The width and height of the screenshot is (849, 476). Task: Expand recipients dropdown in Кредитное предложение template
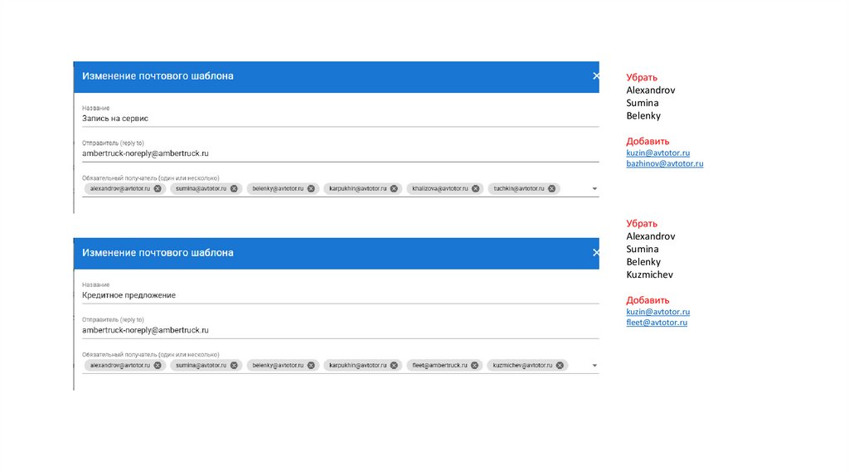click(x=594, y=366)
